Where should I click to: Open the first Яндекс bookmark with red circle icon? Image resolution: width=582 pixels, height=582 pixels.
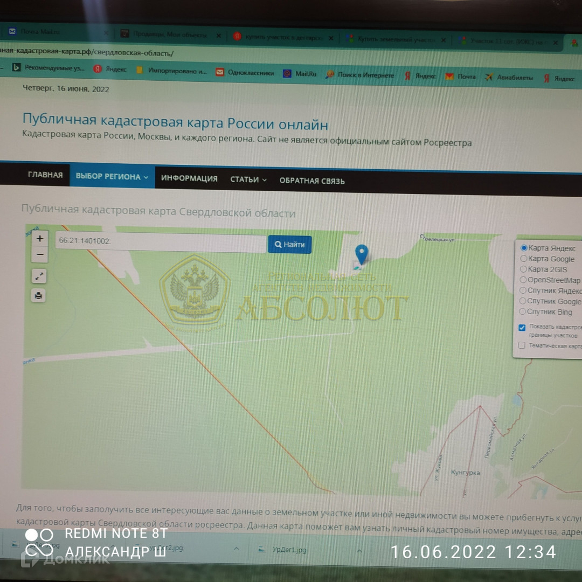110,69
